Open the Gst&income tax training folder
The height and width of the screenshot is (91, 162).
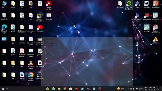click(22, 29)
